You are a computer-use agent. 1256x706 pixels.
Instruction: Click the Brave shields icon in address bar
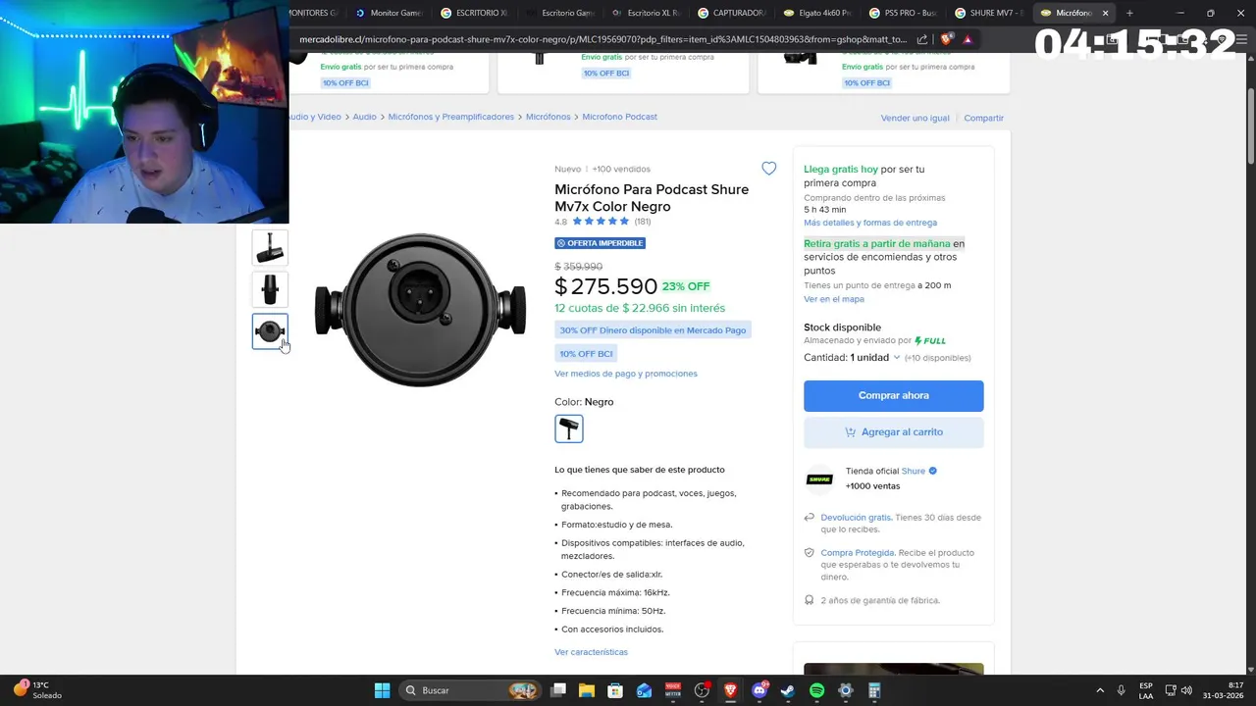point(946,39)
